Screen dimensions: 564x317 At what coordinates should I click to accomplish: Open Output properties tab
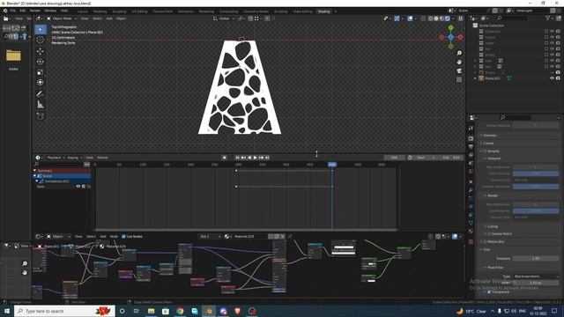click(x=471, y=147)
